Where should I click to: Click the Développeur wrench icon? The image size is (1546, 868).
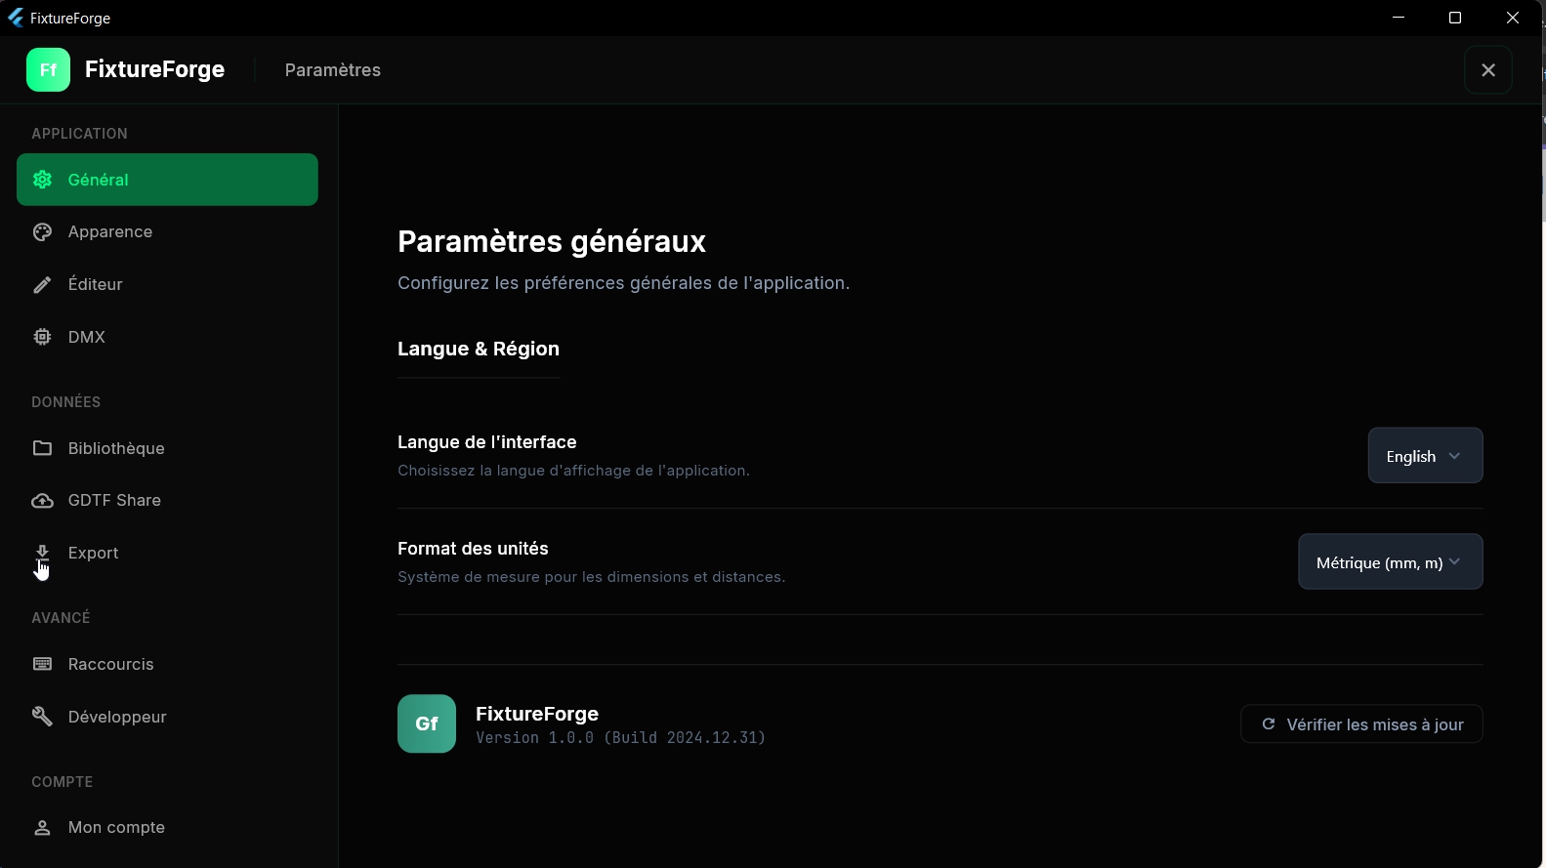coord(42,717)
